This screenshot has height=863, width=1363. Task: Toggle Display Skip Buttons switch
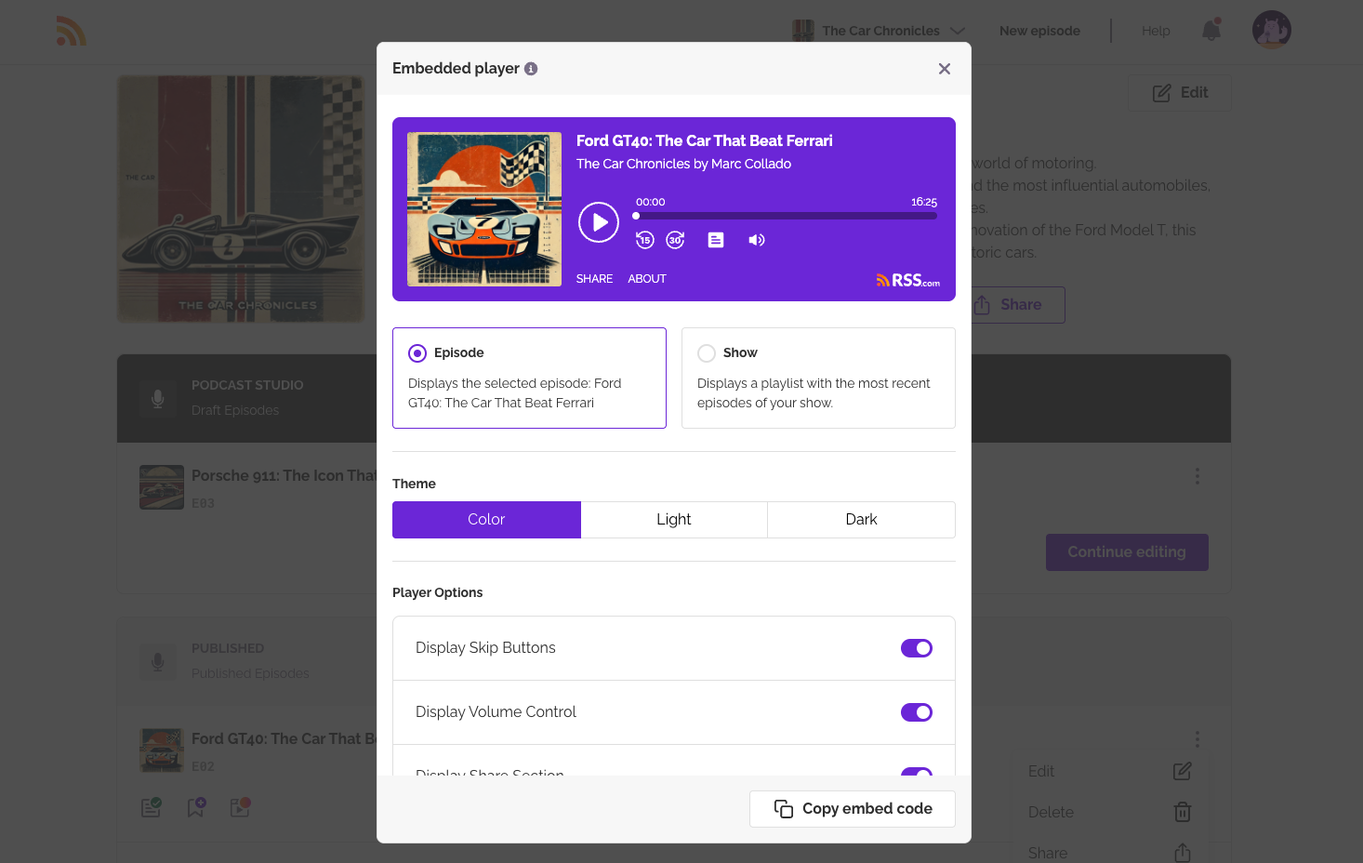[917, 648]
